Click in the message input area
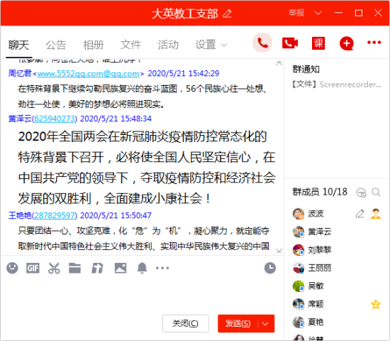The image size is (390, 341). [142, 294]
